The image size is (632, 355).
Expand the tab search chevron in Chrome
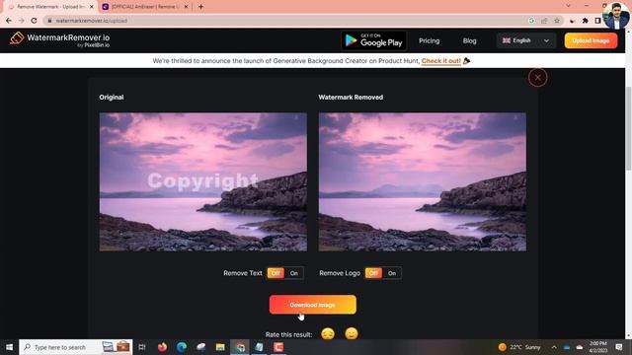pyautogui.click(x=569, y=6)
